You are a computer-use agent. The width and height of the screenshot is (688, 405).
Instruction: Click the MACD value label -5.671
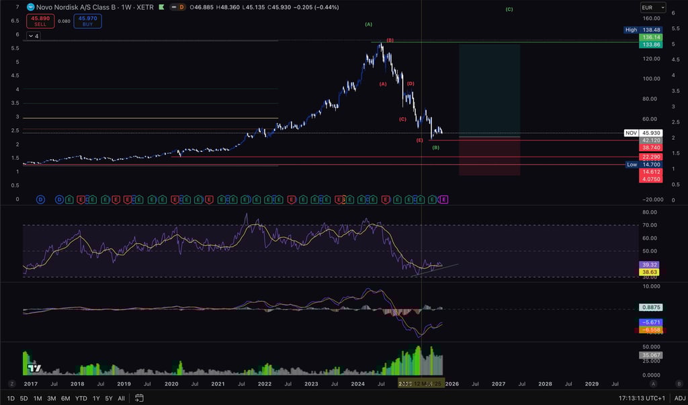(x=651, y=322)
